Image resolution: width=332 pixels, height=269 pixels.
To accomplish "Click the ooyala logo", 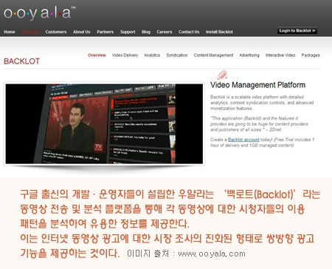I will pos(39,13).
